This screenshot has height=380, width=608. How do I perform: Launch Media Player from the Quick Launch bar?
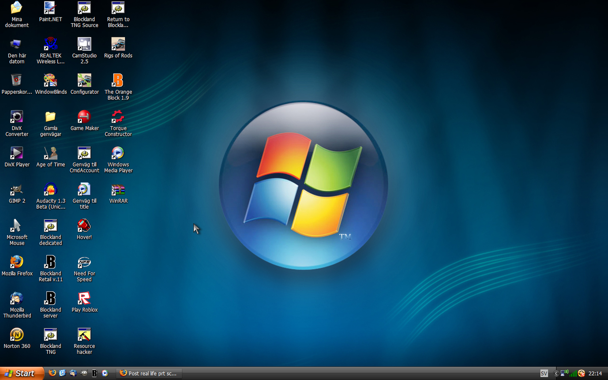105,373
